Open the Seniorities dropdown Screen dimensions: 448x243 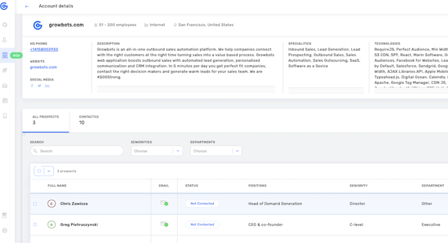(x=157, y=151)
